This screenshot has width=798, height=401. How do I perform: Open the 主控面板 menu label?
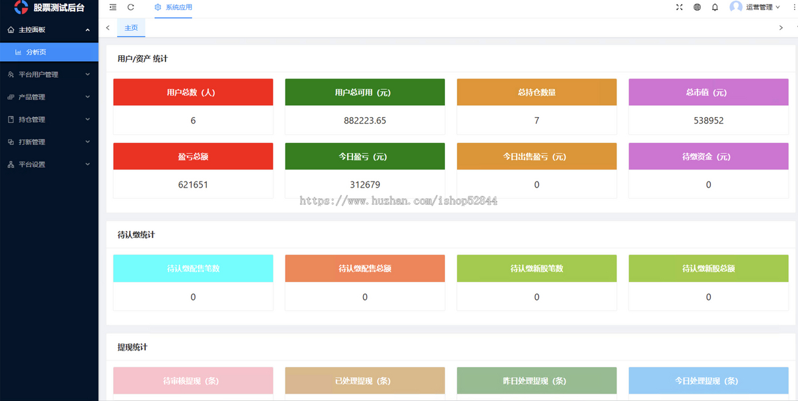click(x=32, y=30)
